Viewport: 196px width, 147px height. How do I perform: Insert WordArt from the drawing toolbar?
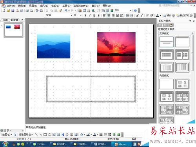click(x=63, y=134)
